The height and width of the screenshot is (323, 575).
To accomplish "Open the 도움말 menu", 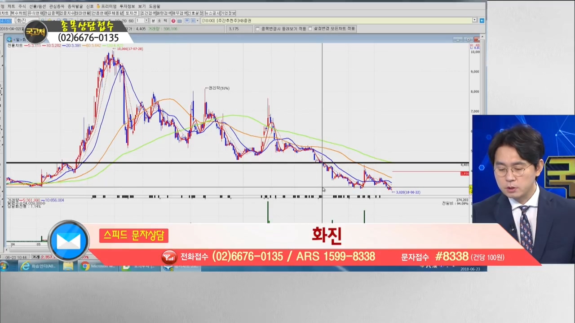I will click(x=154, y=6).
